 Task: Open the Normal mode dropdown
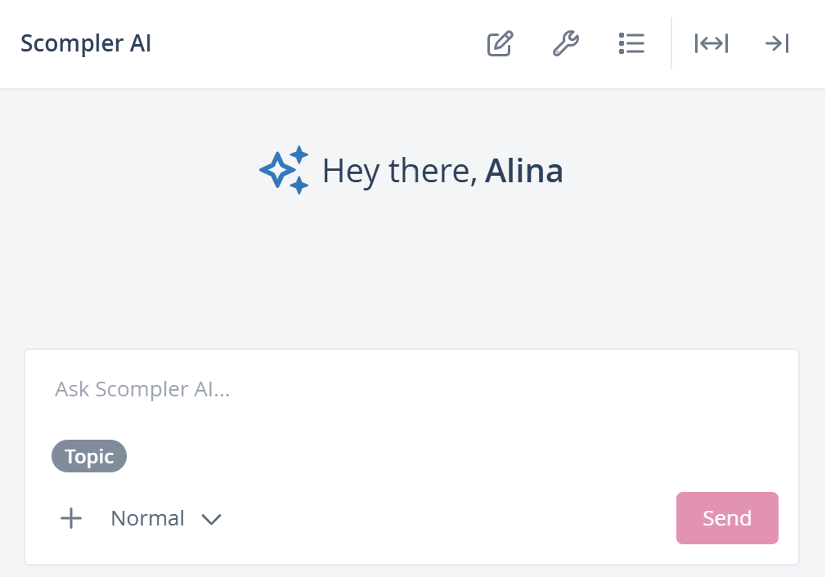[148, 518]
